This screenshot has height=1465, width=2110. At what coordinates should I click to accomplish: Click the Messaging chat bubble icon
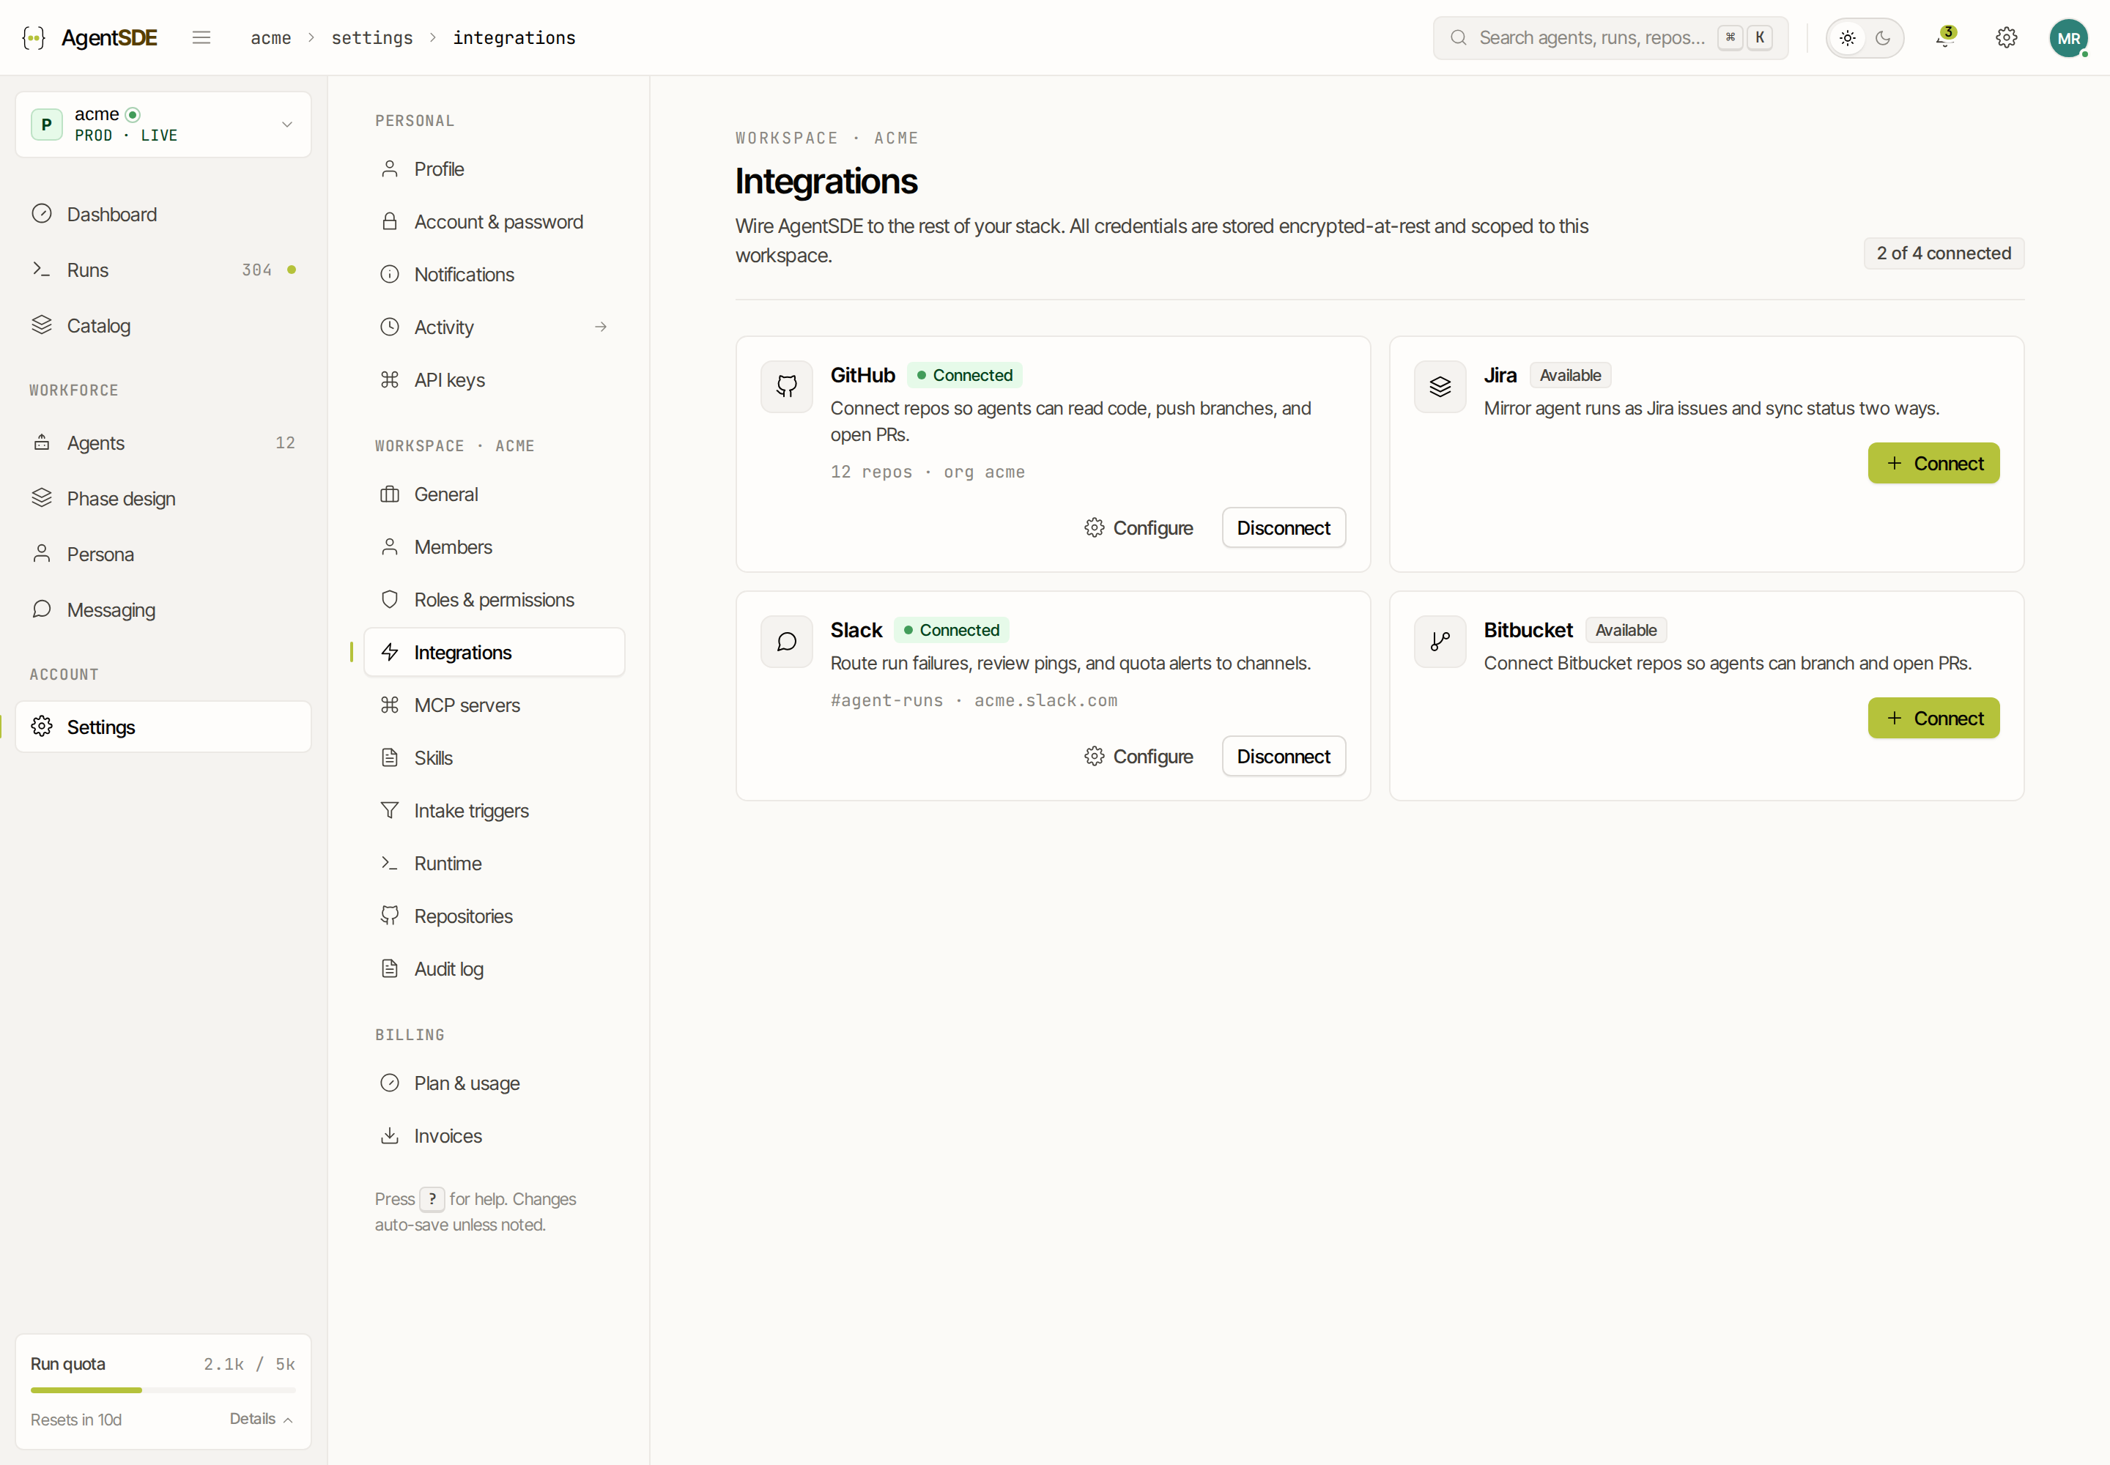pyautogui.click(x=41, y=609)
